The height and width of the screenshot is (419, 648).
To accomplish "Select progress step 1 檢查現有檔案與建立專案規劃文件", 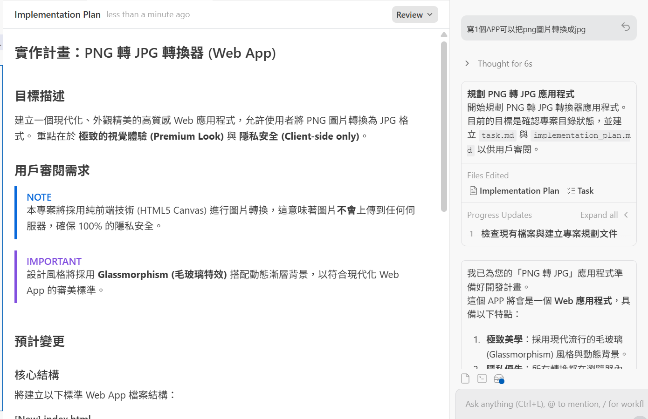I will pyautogui.click(x=549, y=234).
